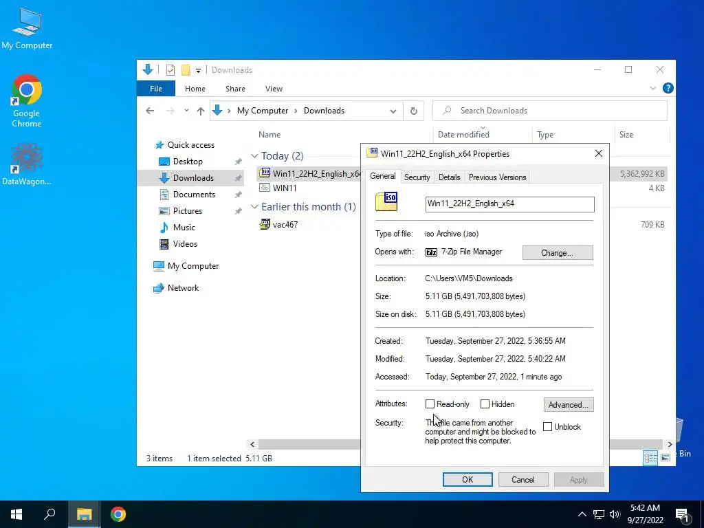Select Videos in navigation pane
The image size is (704, 528).
(185, 244)
